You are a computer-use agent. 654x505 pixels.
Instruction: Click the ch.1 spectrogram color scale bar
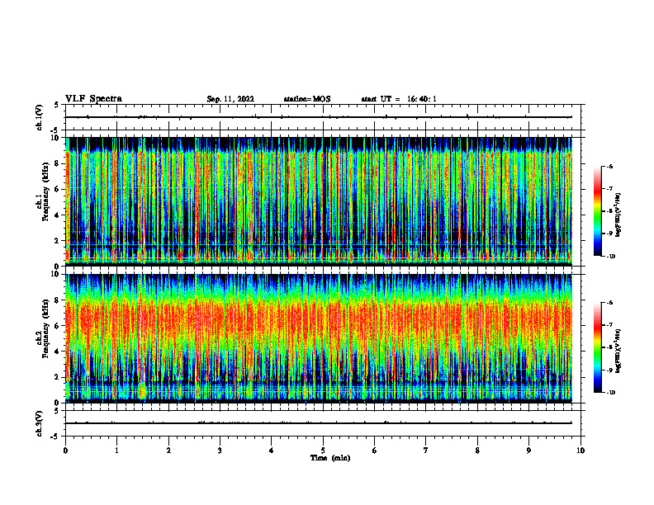[597, 211]
